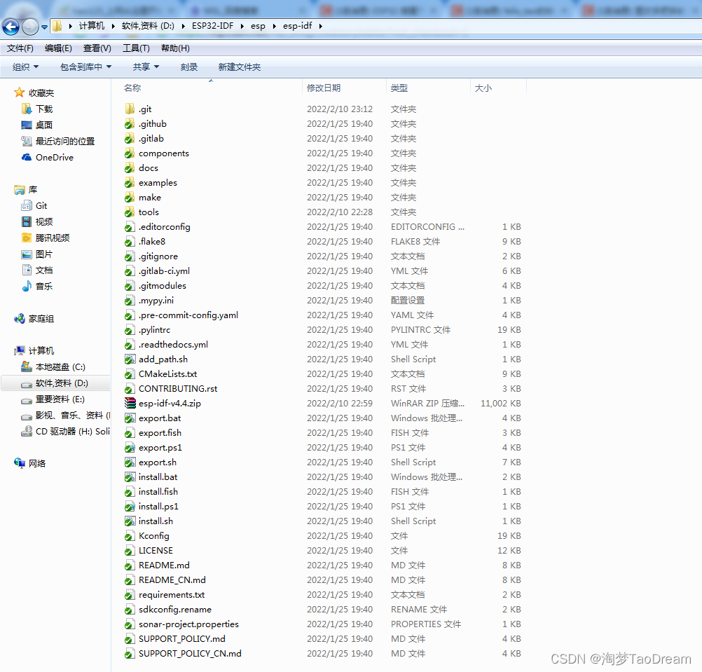Open the 包含到库中 dropdown
Image resolution: width=702 pixels, height=672 pixels.
[x=85, y=67]
